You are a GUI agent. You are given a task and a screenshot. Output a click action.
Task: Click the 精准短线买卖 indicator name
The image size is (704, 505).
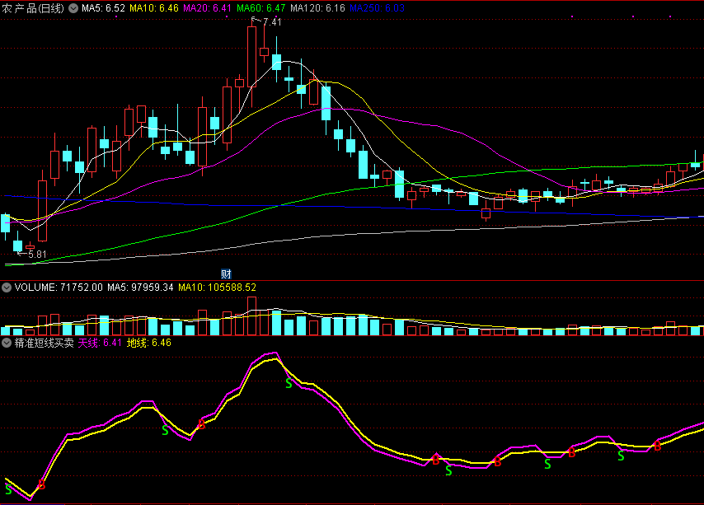pyautogui.click(x=44, y=343)
